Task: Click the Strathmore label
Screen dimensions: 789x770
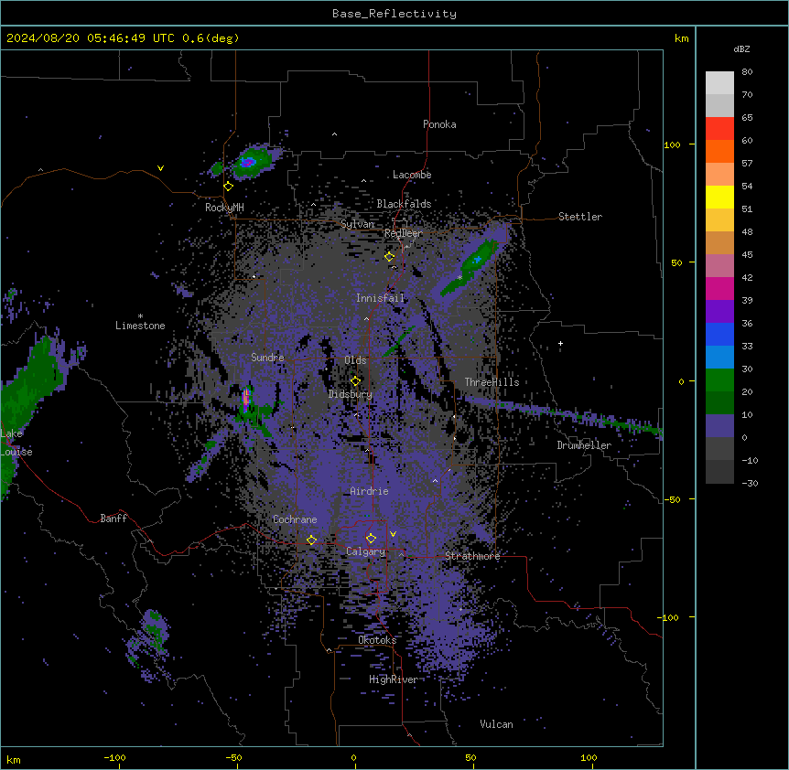Action: click(x=472, y=556)
